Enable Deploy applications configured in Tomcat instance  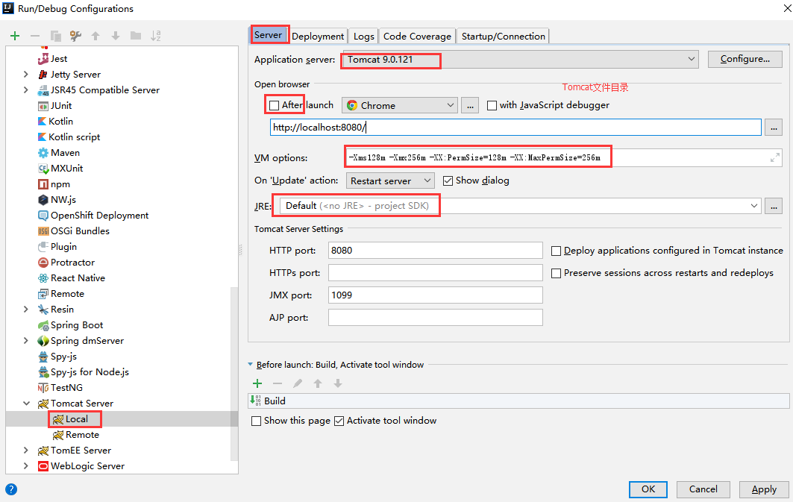coord(556,251)
